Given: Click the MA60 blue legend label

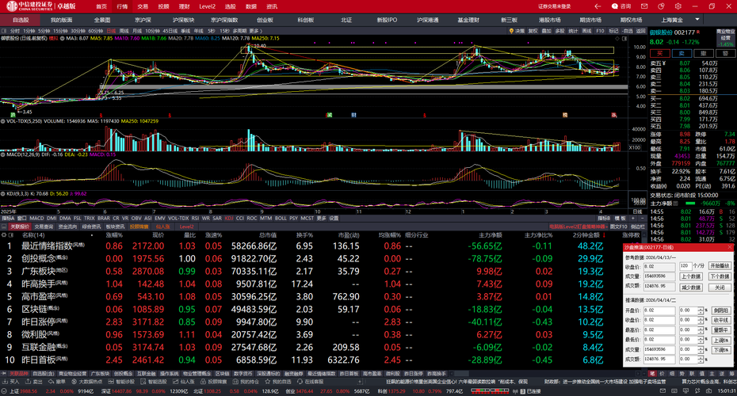Looking at the screenshot, I should 208,38.
